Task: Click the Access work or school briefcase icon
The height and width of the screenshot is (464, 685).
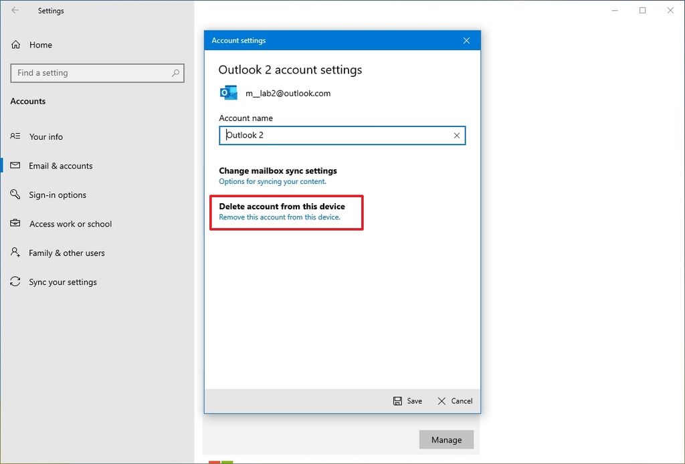Action: [x=15, y=223]
